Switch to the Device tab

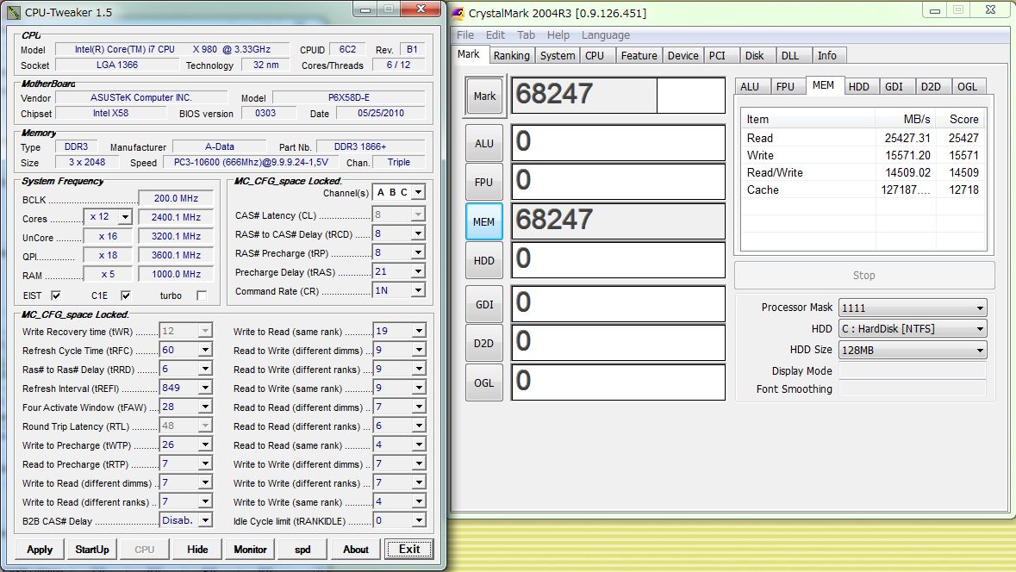click(x=683, y=56)
